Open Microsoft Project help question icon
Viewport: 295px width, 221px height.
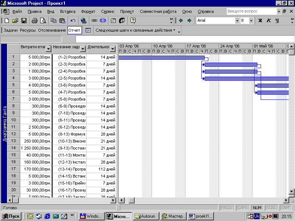133,21
